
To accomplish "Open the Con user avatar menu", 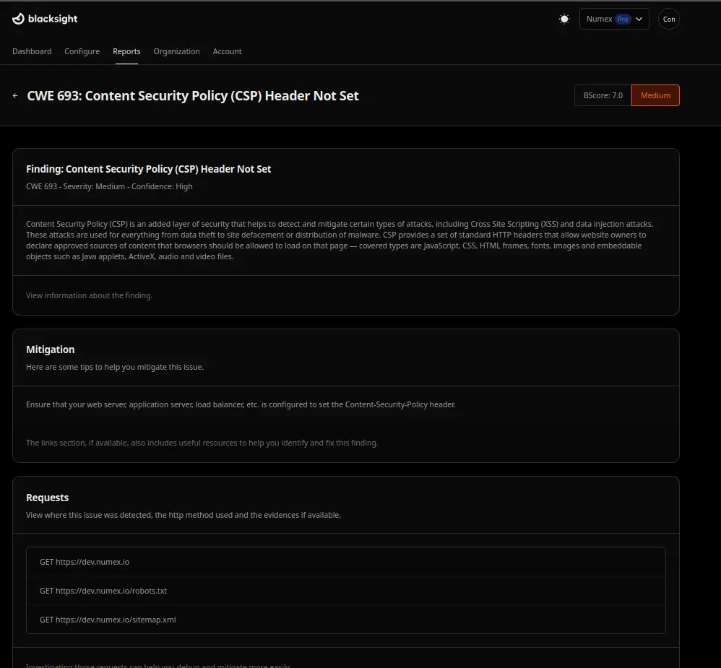I will click(669, 19).
